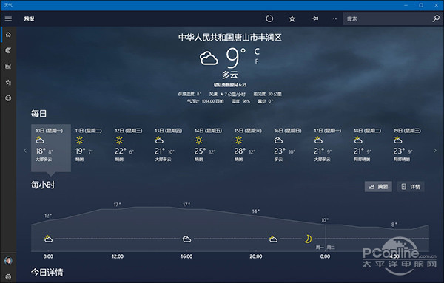
Task: Select the 15日 daily forecast card
Action: (x=250, y=148)
